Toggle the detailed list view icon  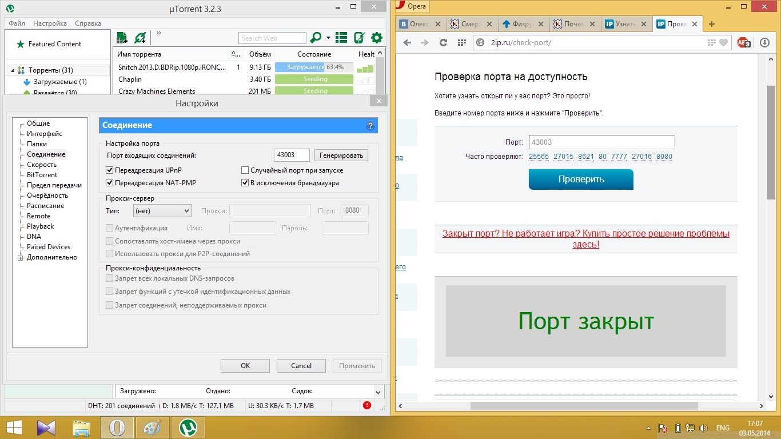point(341,38)
